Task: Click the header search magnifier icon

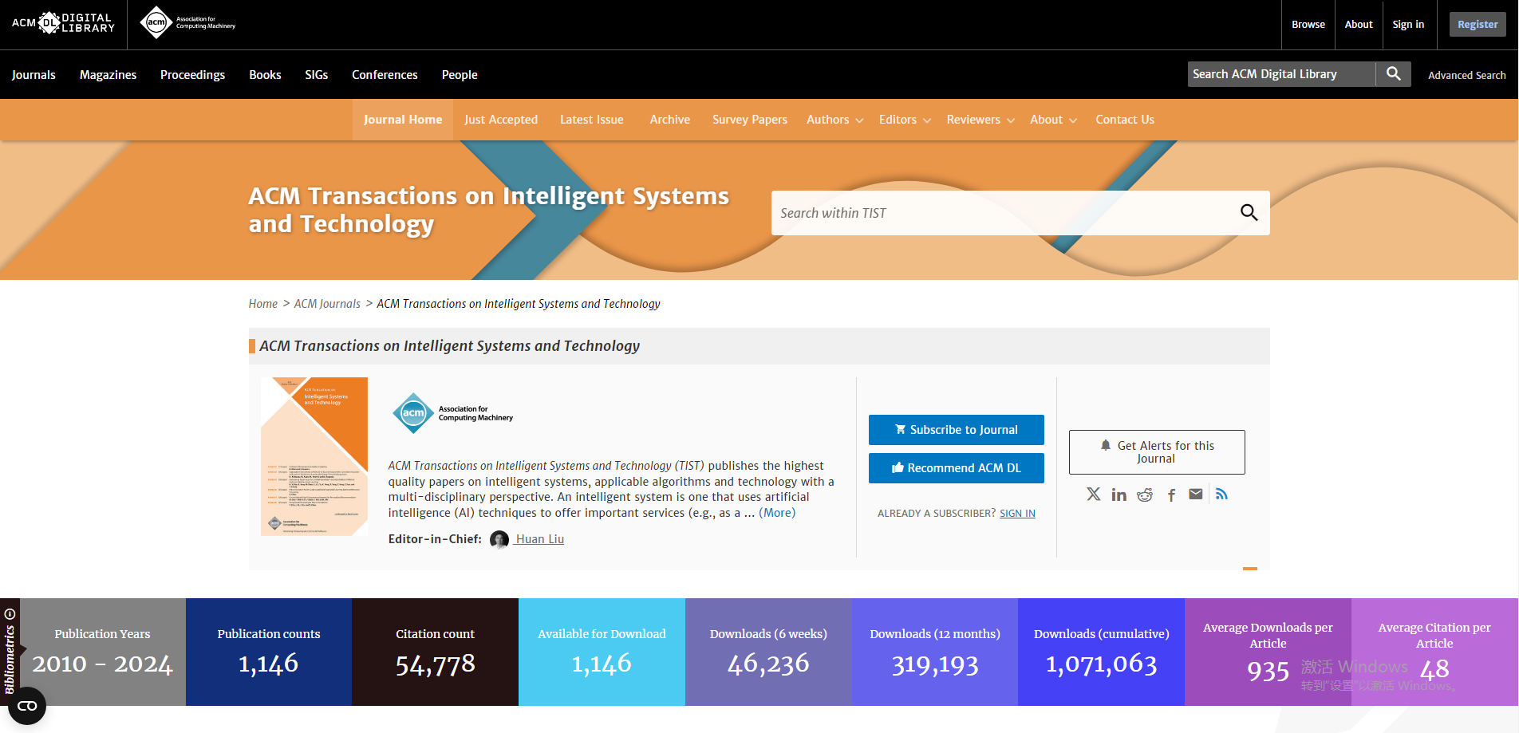Action: click(x=1393, y=74)
